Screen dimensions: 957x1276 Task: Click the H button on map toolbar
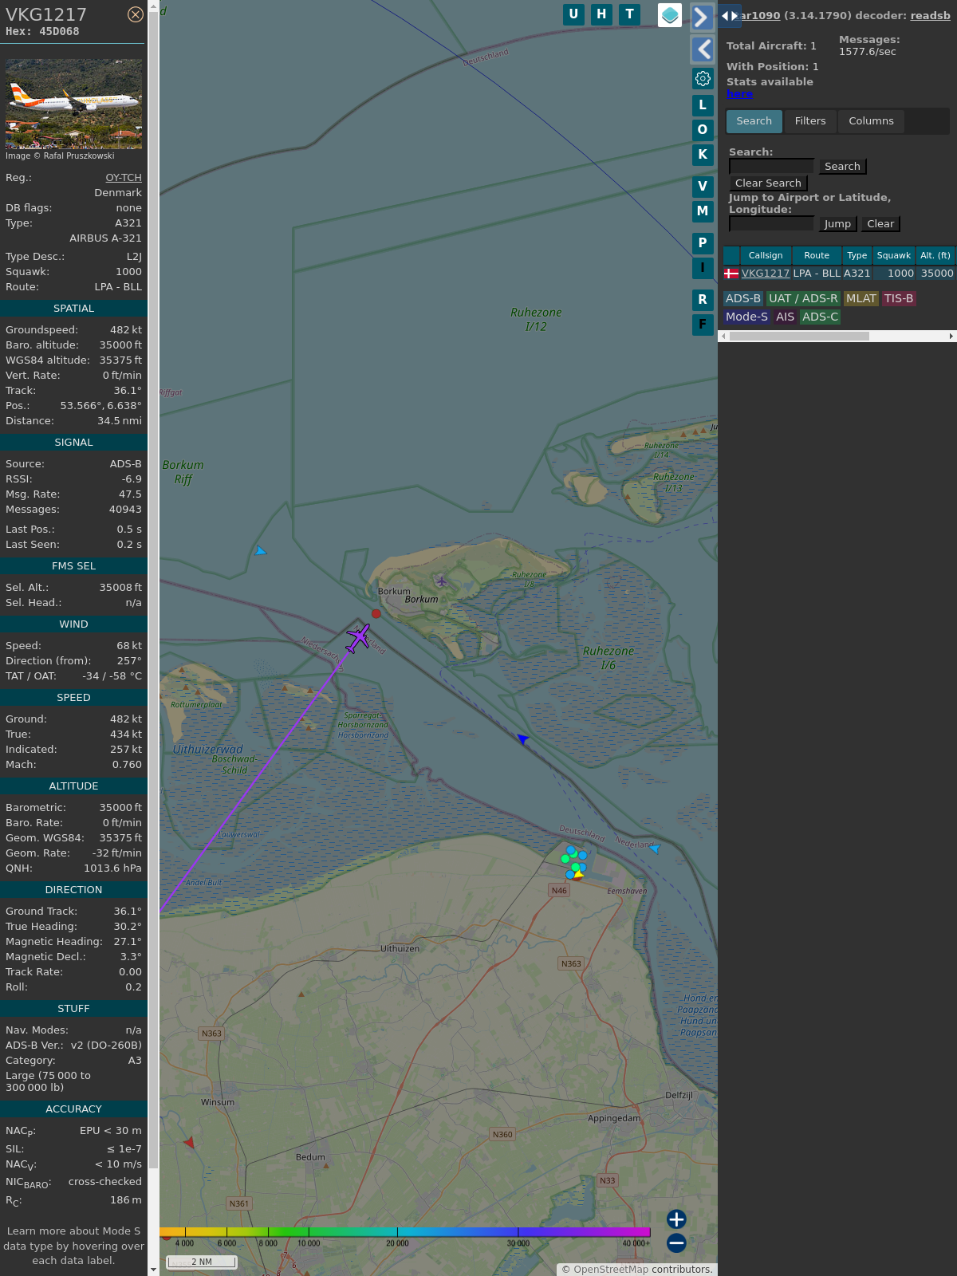(601, 14)
